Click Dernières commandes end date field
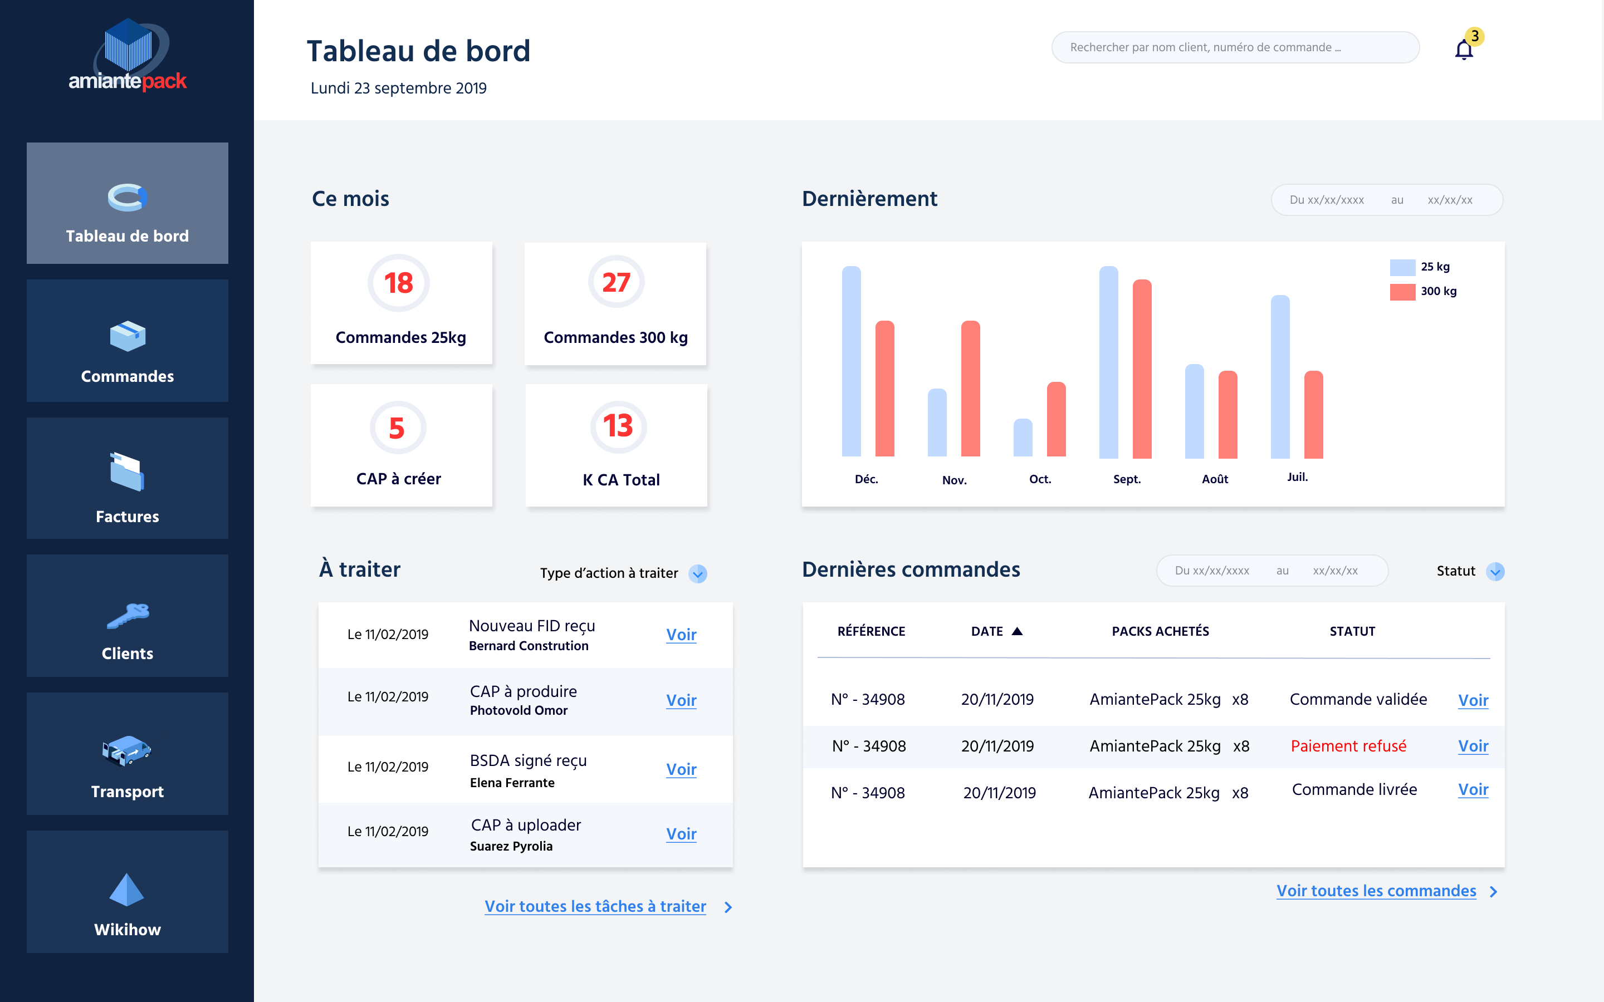1604x1002 pixels. 1335,571
